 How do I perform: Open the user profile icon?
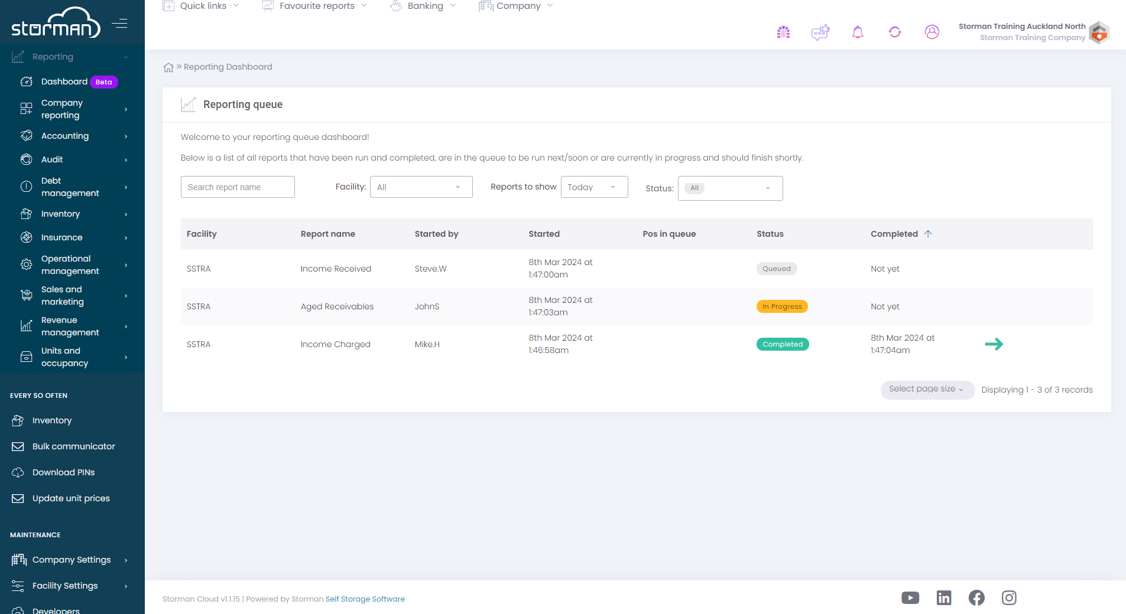pyautogui.click(x=932, y=32)
